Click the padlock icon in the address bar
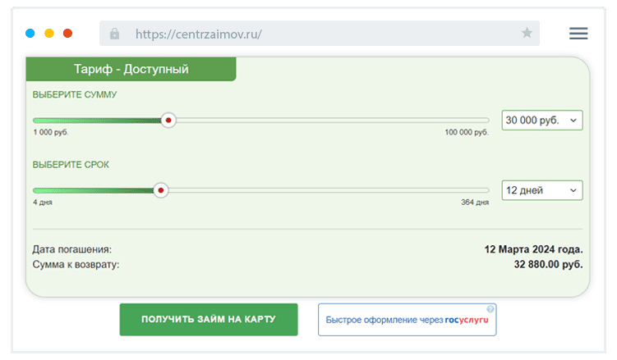 coord(114,34)
